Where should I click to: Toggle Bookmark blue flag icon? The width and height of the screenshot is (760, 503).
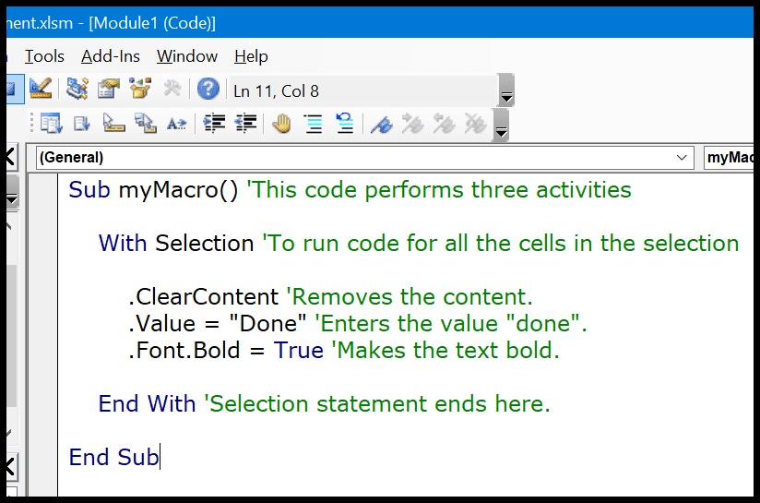click(x=382, y=124)
